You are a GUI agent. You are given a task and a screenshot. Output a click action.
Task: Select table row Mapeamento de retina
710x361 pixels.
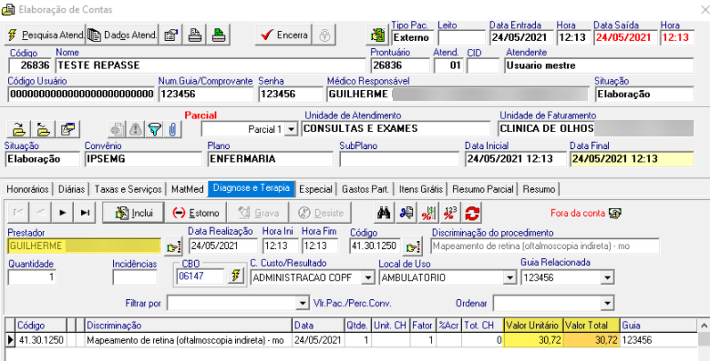tap(352, 340)
